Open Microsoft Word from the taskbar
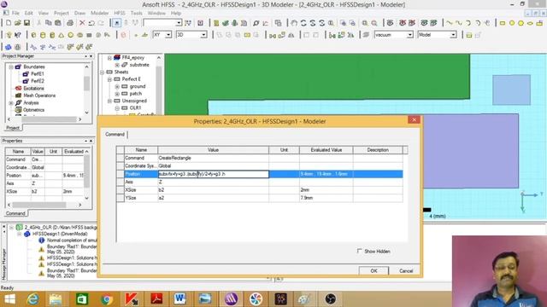 [x=180, y=299]
